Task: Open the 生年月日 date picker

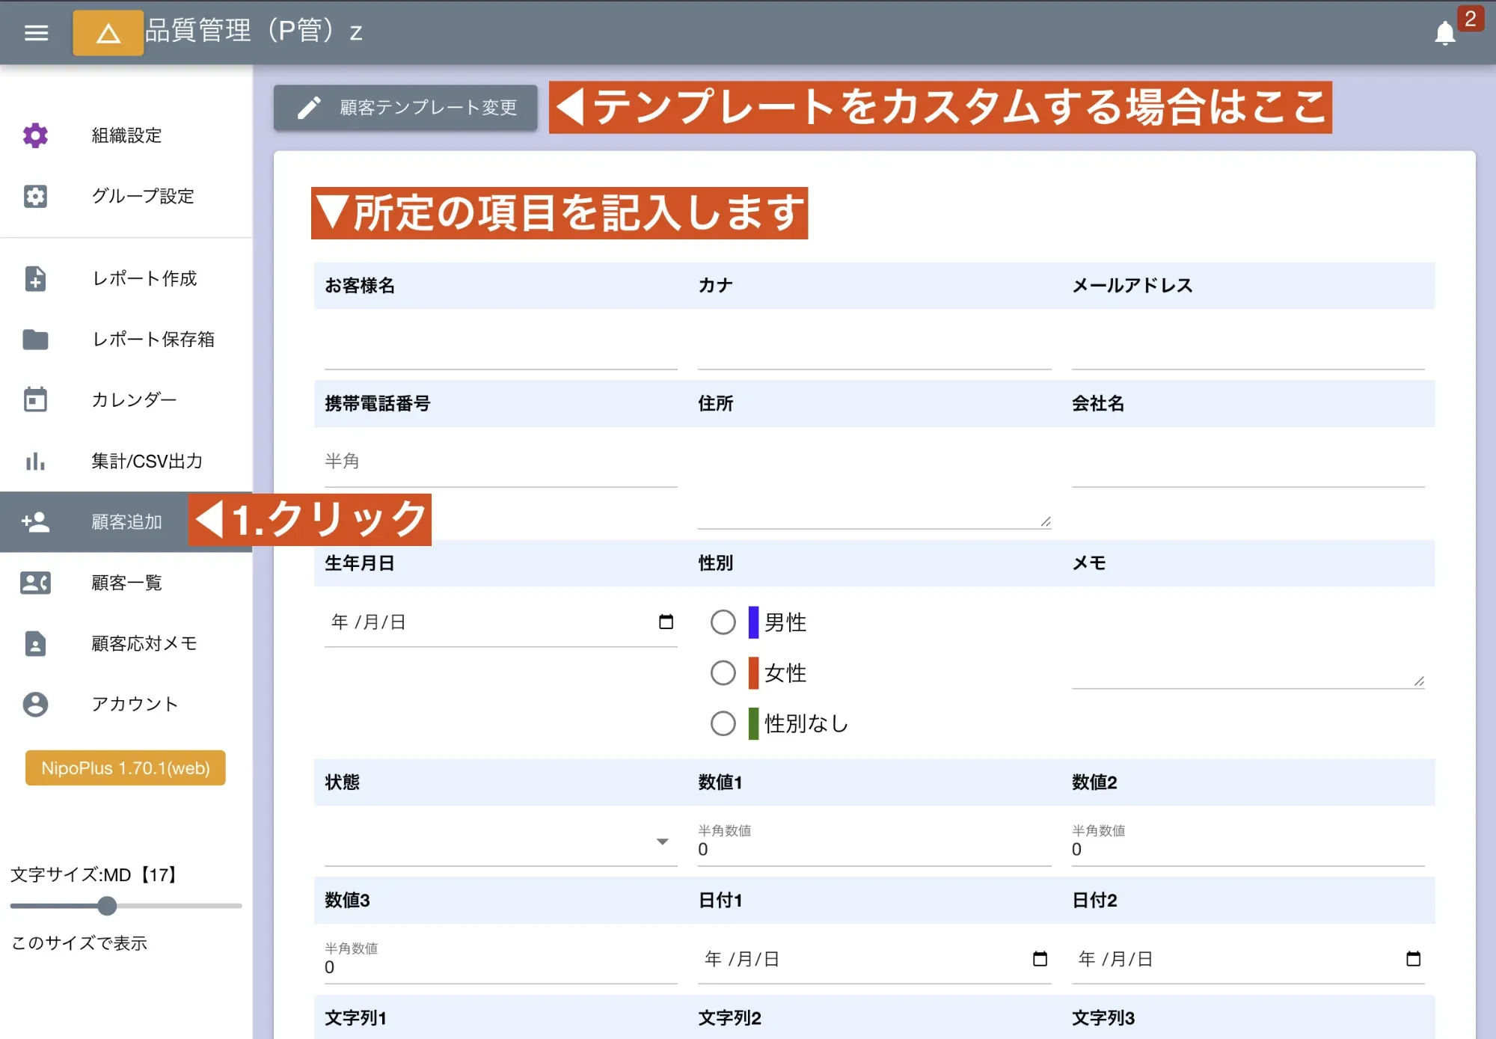Action: [666, 622]
